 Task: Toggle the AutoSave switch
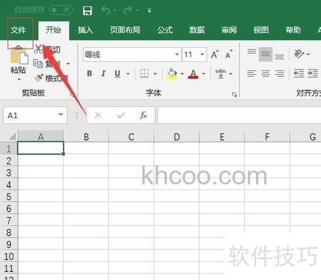pos(61,10)
